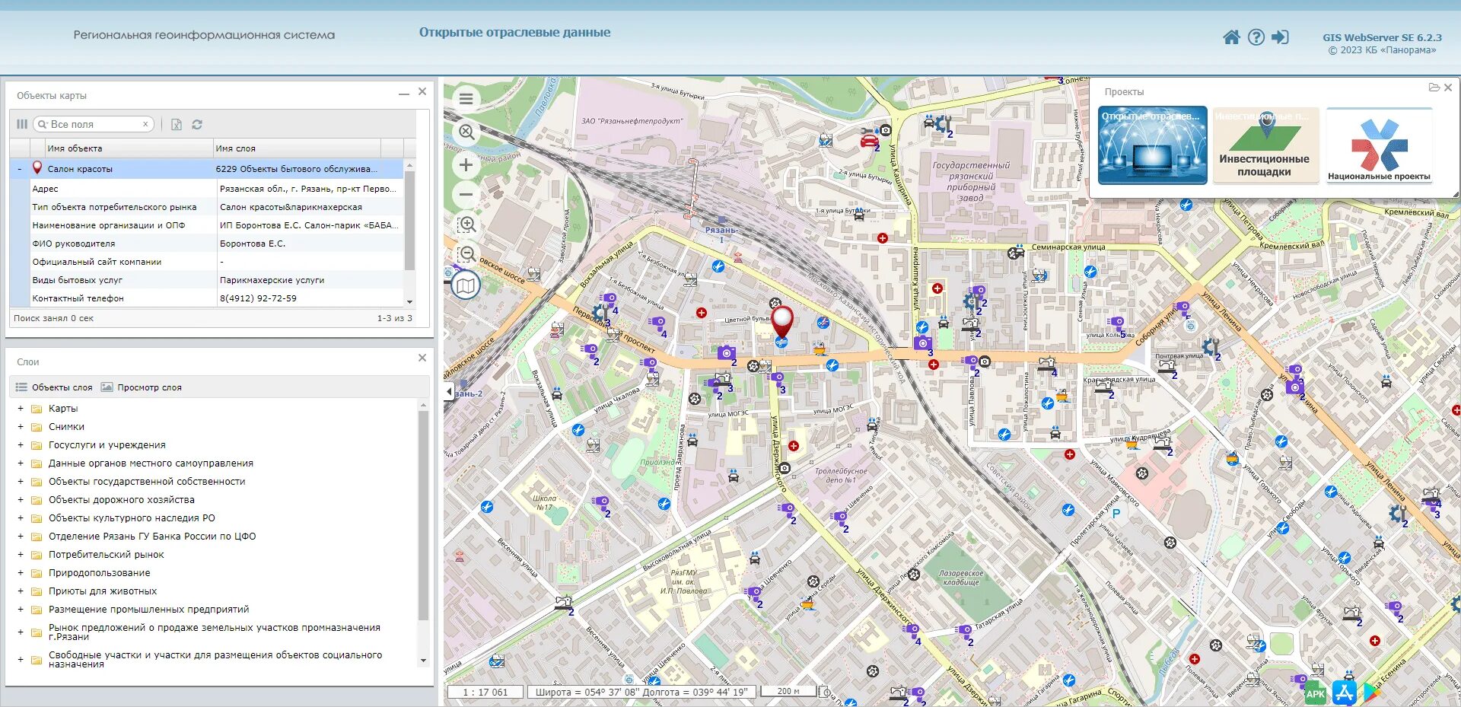Open the help question-mark icon
Screen dimensions: 1461x707
pos(1256,37)
